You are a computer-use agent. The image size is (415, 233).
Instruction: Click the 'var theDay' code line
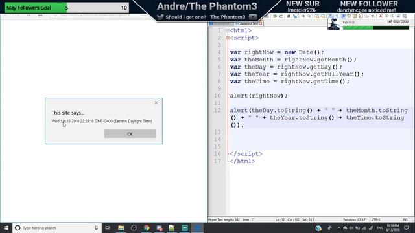point(286,67)
